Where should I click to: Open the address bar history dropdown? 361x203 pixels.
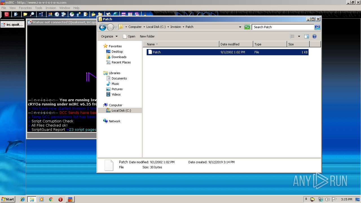(x=240, y=27)
